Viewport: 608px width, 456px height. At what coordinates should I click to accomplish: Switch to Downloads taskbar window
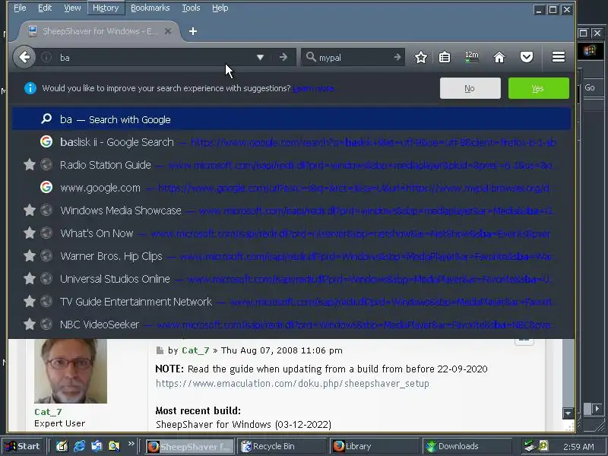click(x=467, y=446)
